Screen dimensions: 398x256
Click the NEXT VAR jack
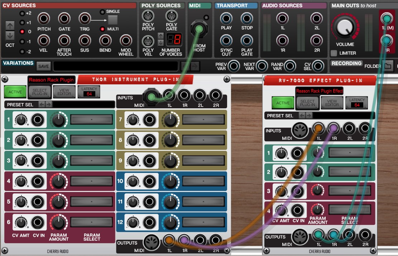pyautogui.click(x=262, y=66)
